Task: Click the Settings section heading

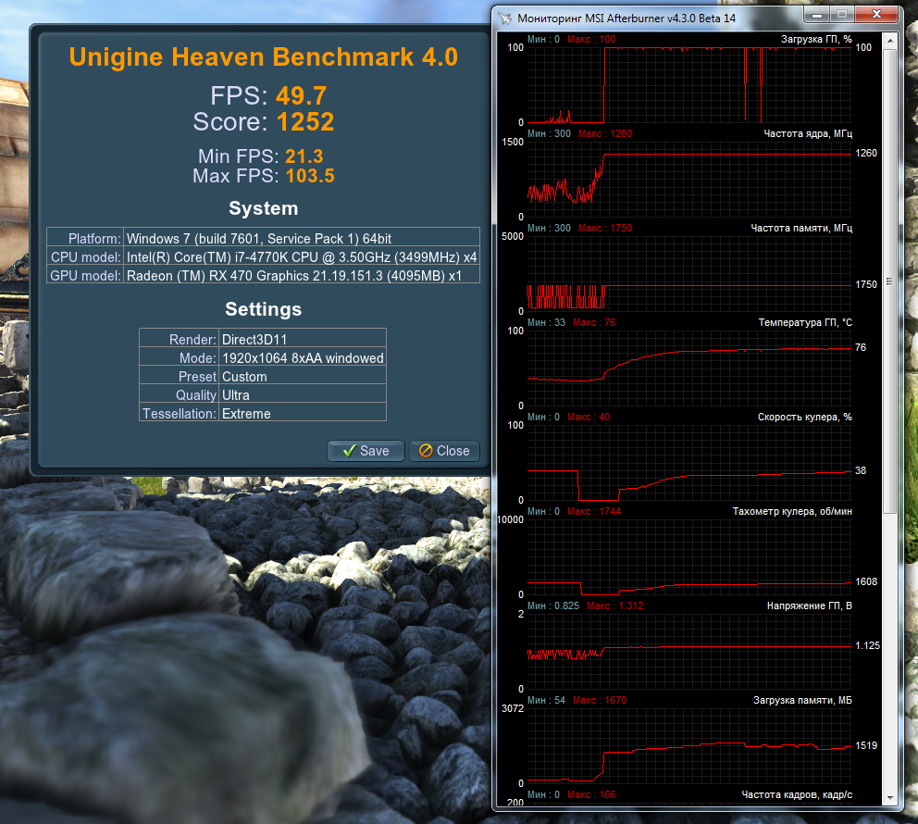Action: point(264,309)
